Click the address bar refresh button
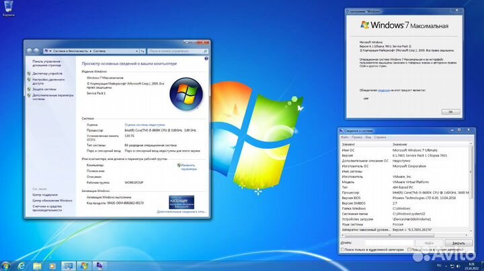This screenshot has height=271, width=484. (143, 51)
